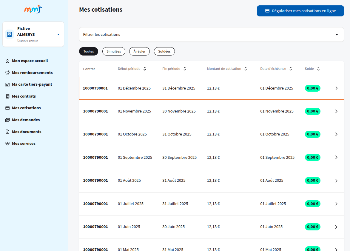Navigate to Mes contrats
This screenshot has height=251, width=350.
coord(24,96)
